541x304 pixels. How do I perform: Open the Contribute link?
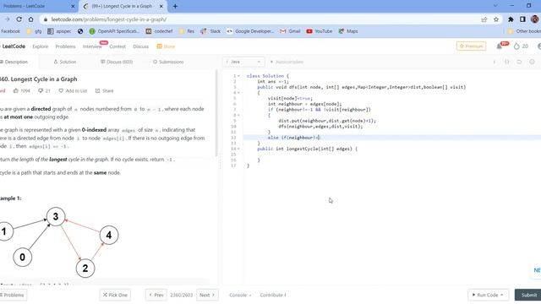pos(272,295)
